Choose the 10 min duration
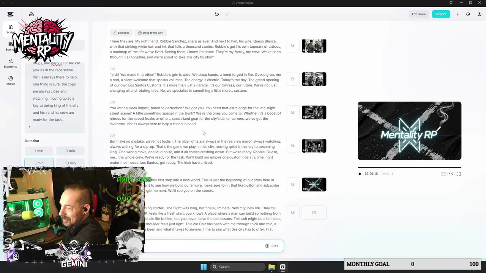This screenshot has height=273, width=486. click(x=70, y=163)
